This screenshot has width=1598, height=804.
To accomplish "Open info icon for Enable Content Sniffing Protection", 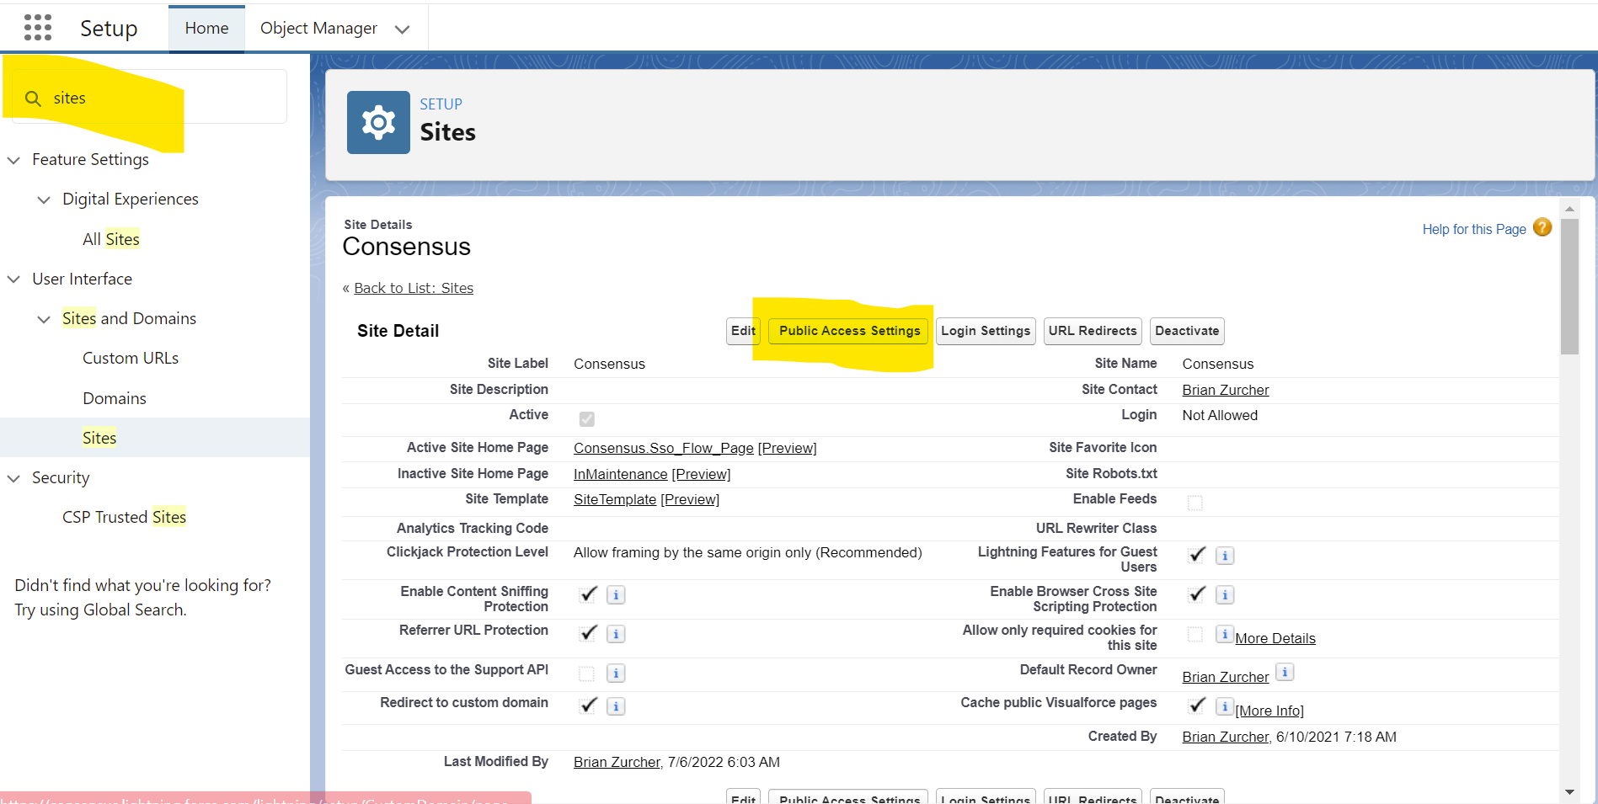I will (616, 595).
